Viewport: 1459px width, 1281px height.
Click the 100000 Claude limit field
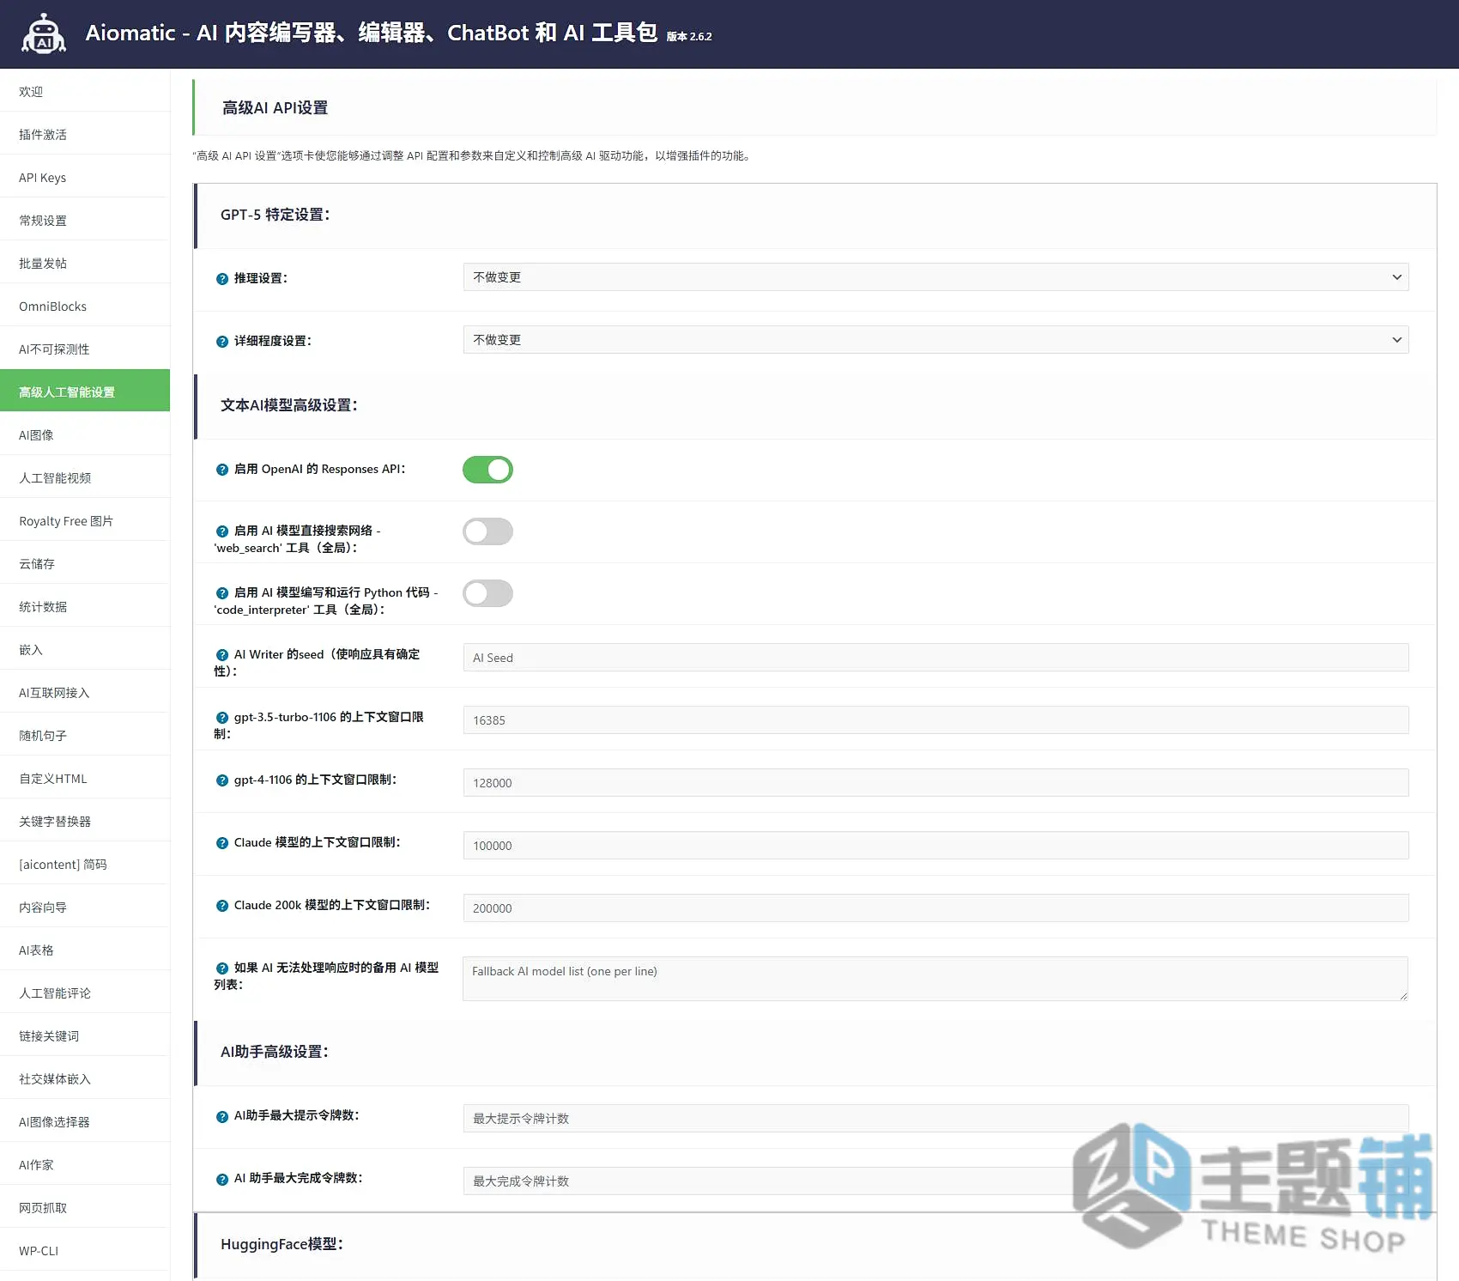point(935,846)
